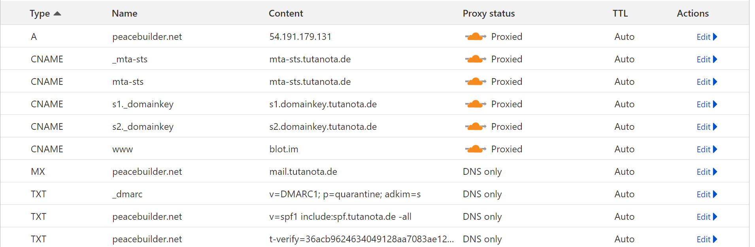
Task: Click the sort arrow next to Type header
Action: 57,13
